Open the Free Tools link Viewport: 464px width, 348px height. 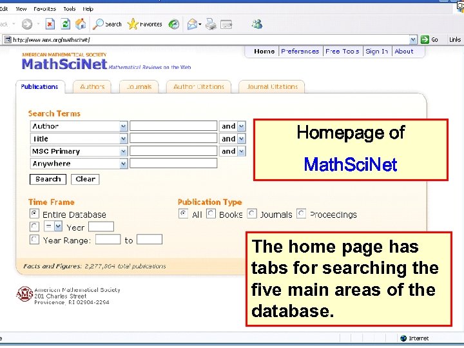342,51
